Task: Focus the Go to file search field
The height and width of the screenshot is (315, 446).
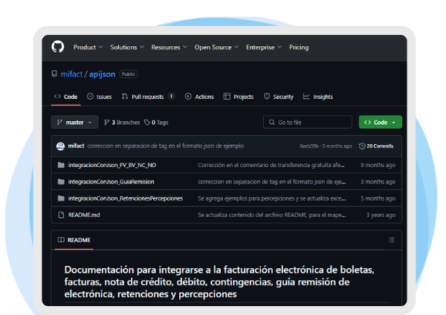Action: pyautogui.click(x=308, y=123)
